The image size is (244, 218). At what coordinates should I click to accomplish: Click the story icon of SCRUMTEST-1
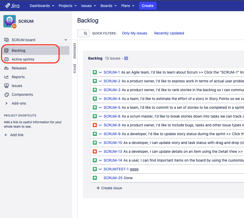[95, 169]
